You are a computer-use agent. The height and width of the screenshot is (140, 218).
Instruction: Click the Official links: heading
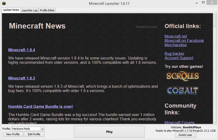pos(183,26)
